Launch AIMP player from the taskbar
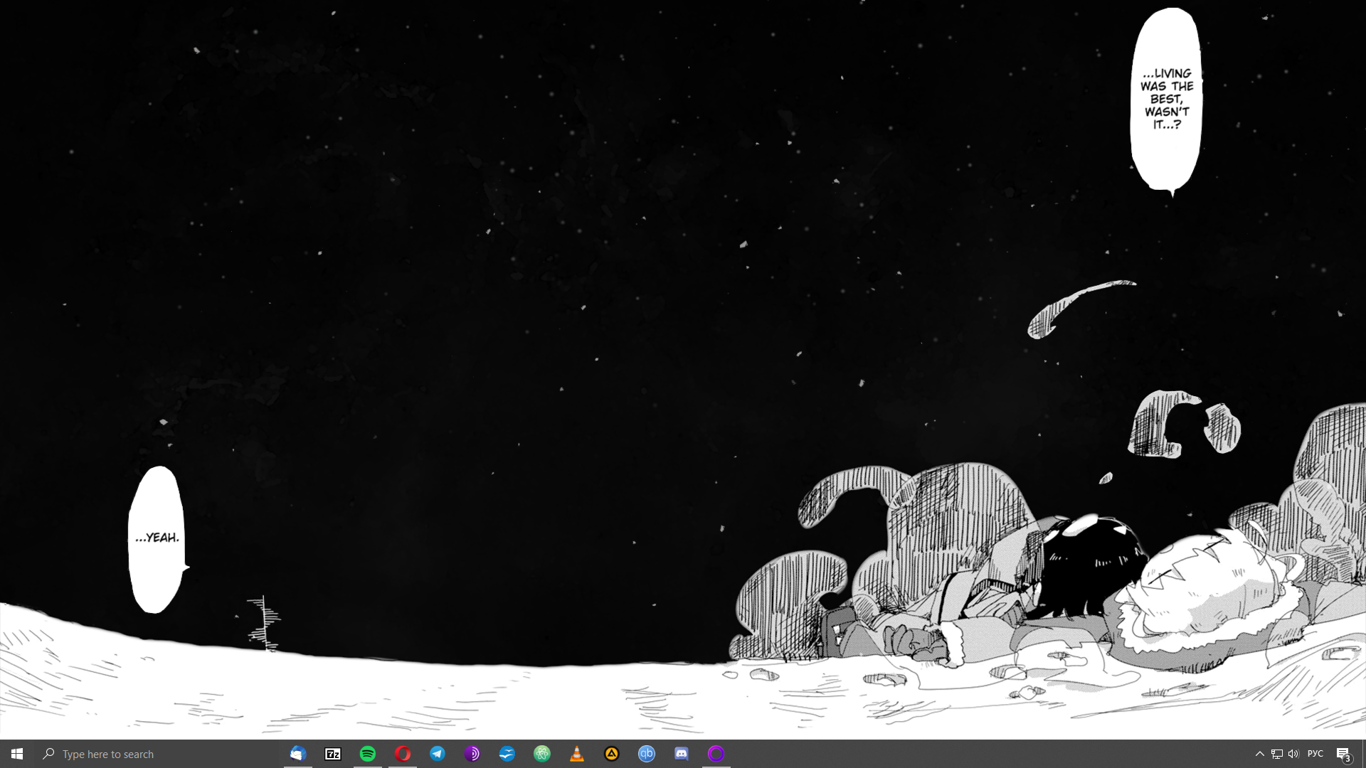This screenshot has height=768, width=1366. coord(612,754)
